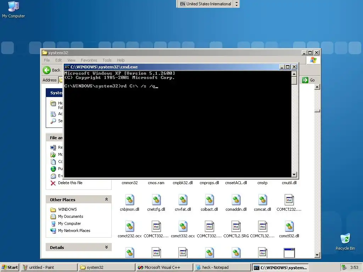Click the cmutil.dll file name
Viewport: 363px width, 272px height.
coord(289,183)
